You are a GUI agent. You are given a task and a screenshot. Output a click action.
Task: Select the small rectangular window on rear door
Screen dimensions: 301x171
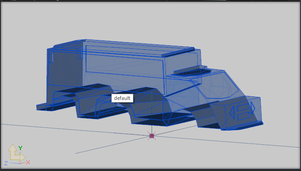coord(51,58)
